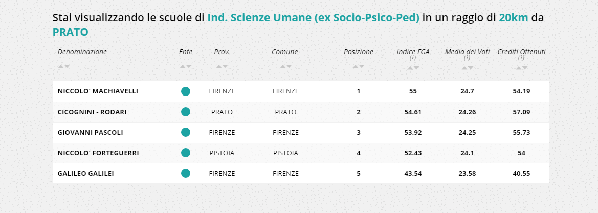Sort Prov. column descending with down arrow

coord(225,66)
